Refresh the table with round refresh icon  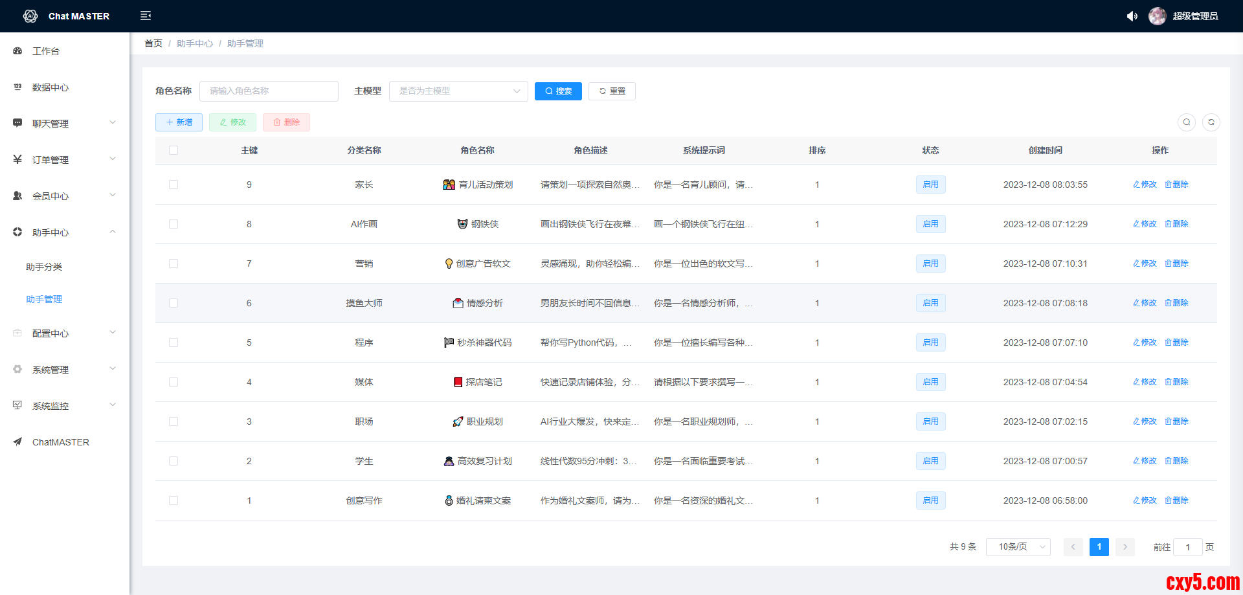click(1211, 122)
